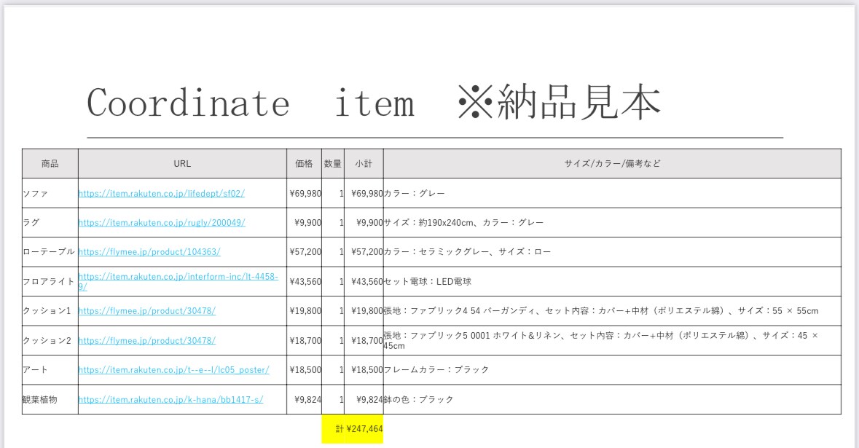Click the ラグ product name cell
Image resolution: width=859 pixels, height=448 pixels.
50,222
